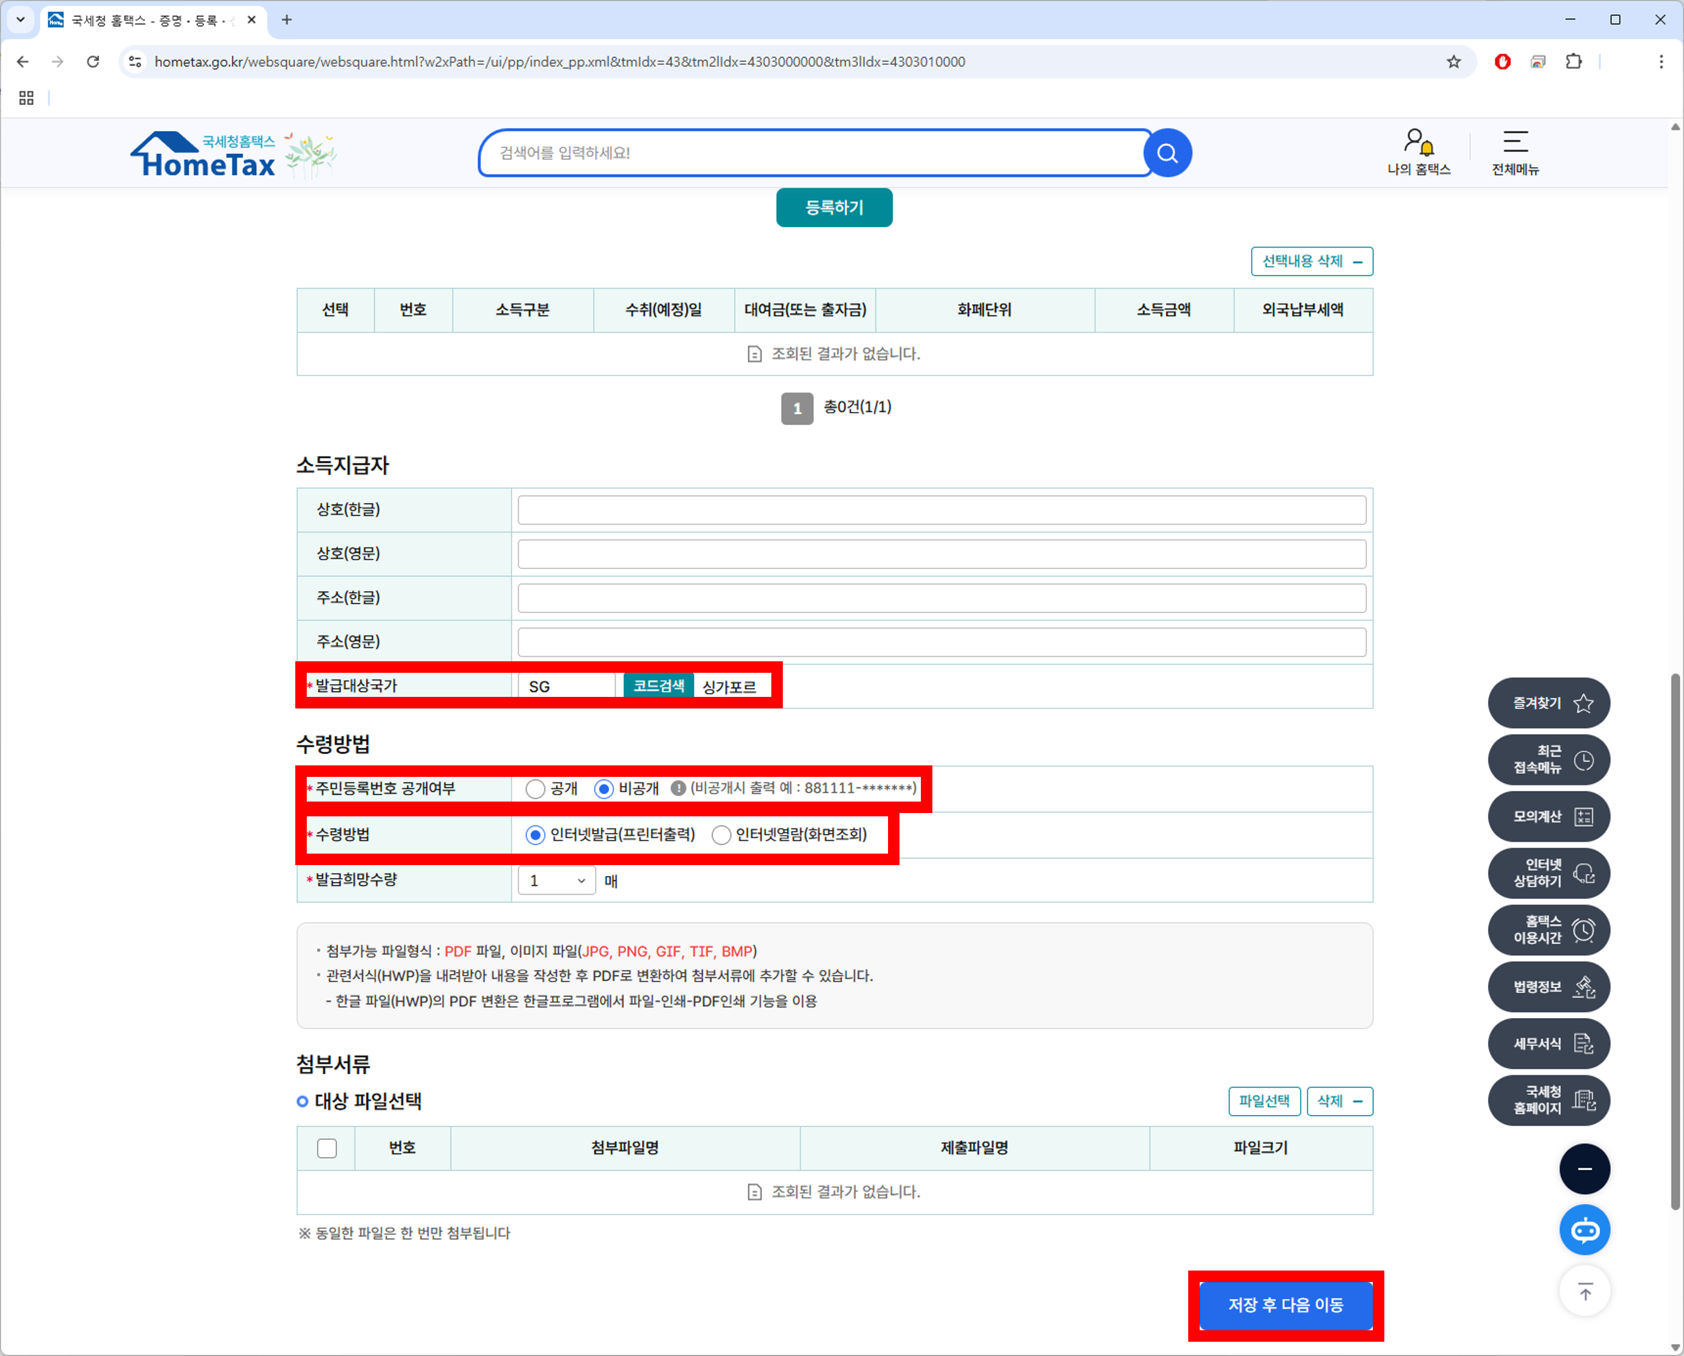Open browser tab list dropdown arrow
The width and height of the screenshot is (1684, 1356).
[20, 20]
